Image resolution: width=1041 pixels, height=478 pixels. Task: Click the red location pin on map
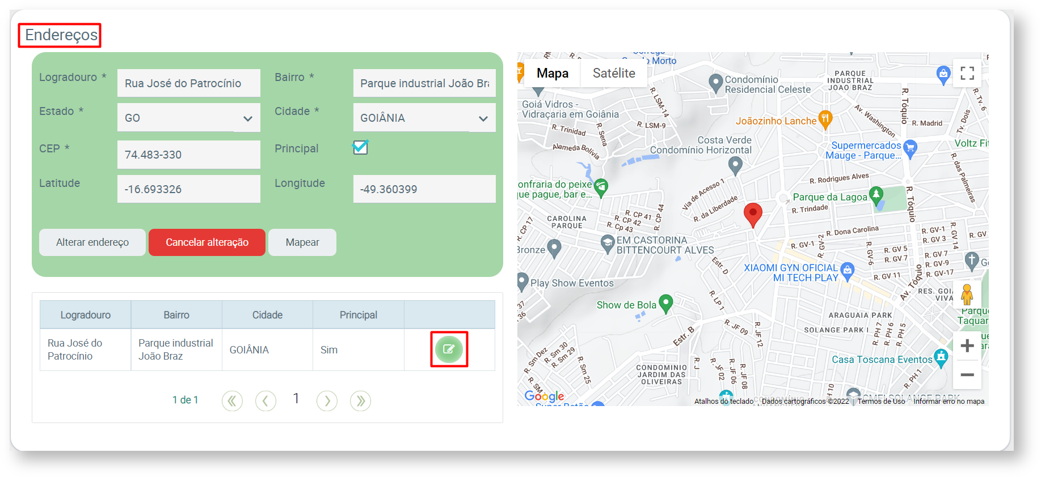pos(753,215)
